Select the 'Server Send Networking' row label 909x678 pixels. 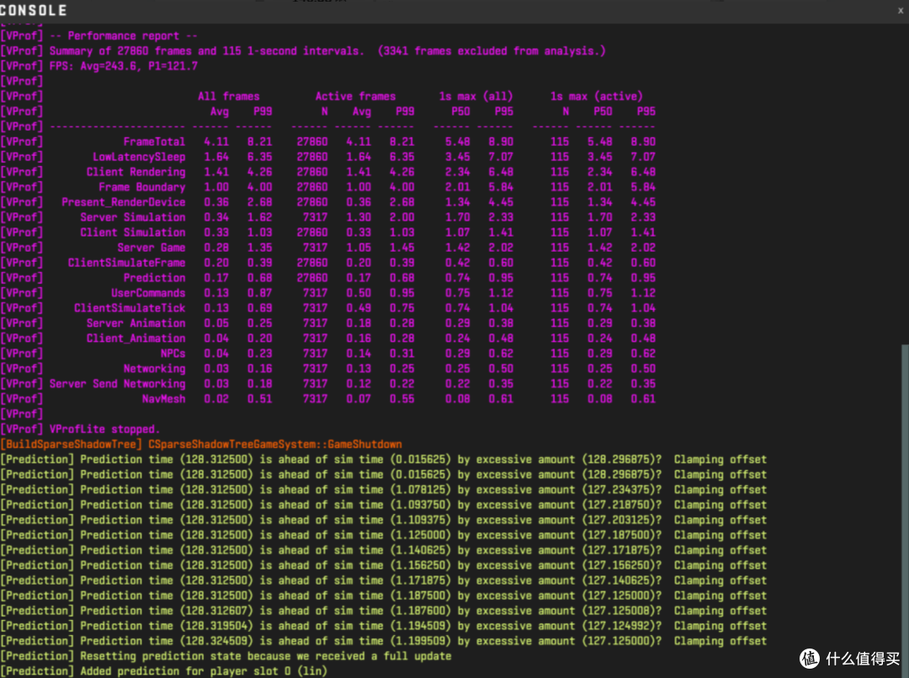117,383
